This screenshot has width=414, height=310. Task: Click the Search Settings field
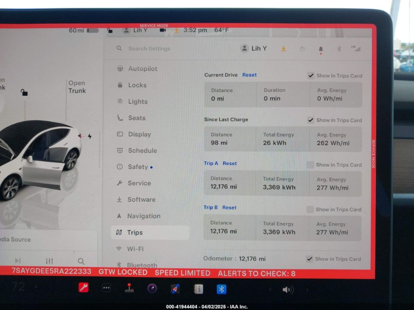pos(149,48)
